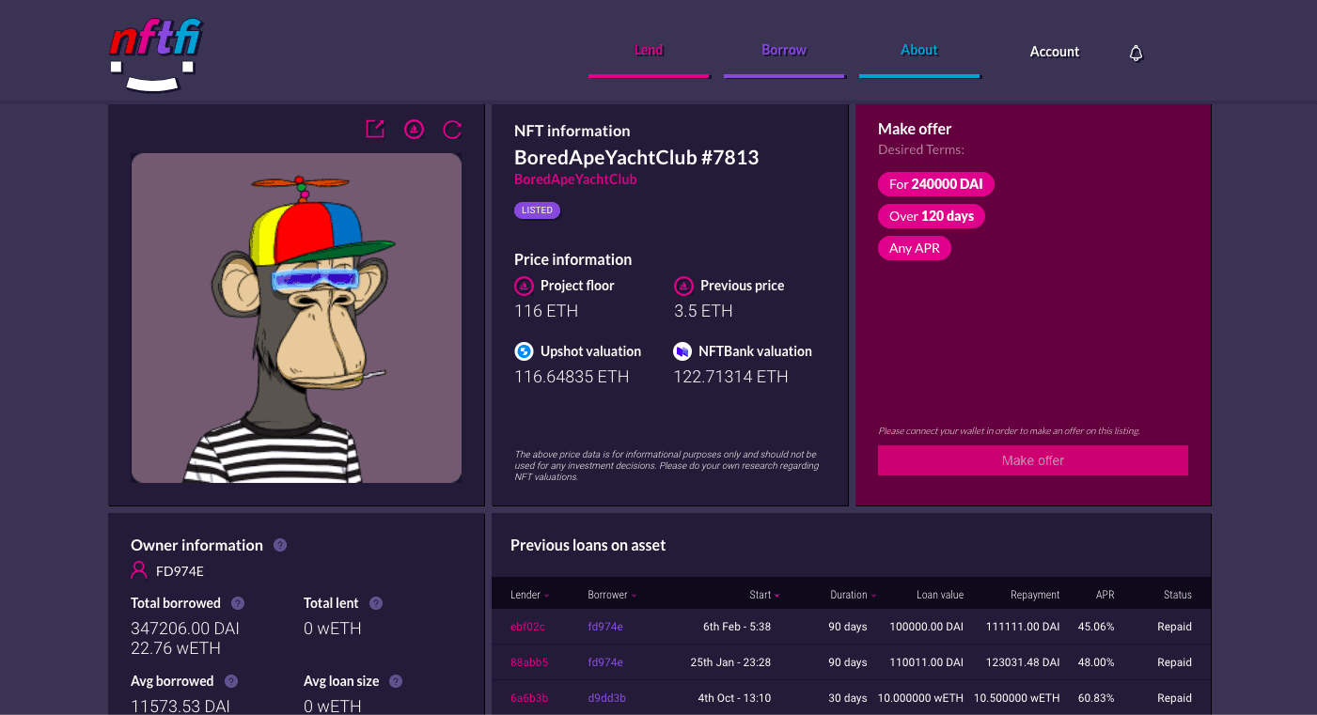
Task: Select the Any APR term pill
Action: pos(915,248)
